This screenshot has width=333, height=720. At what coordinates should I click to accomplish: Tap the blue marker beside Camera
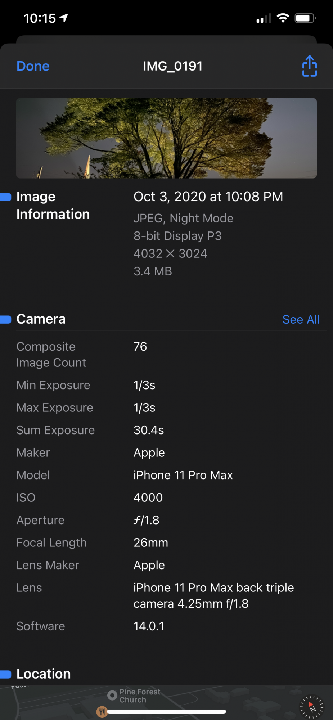coord(6,319)
